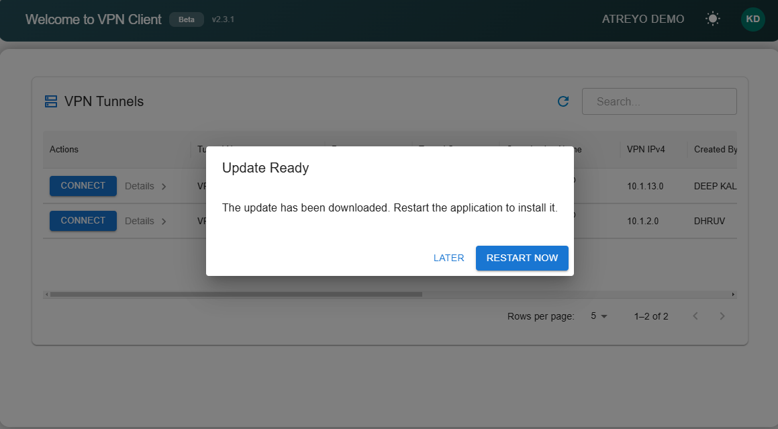
Task: Expand Details for the 10.1.13.0 tunnel
Action: tap(146, 186)
